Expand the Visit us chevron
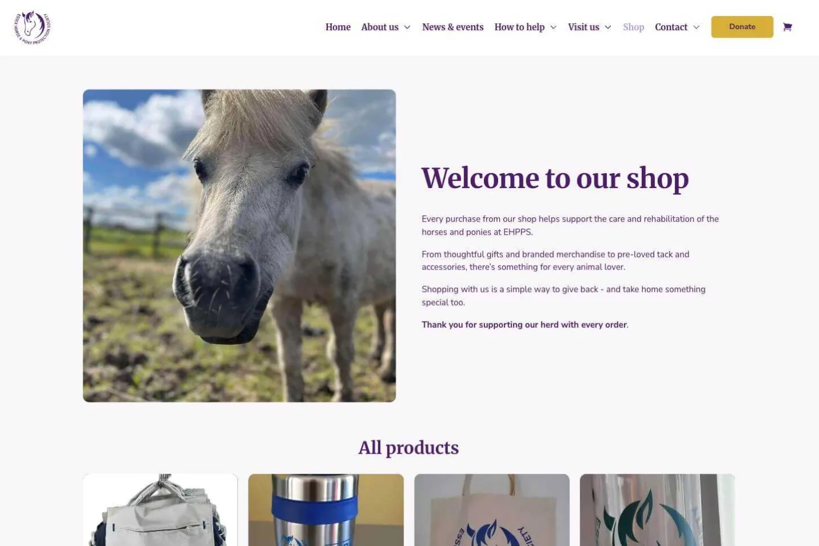 point(608,27)
